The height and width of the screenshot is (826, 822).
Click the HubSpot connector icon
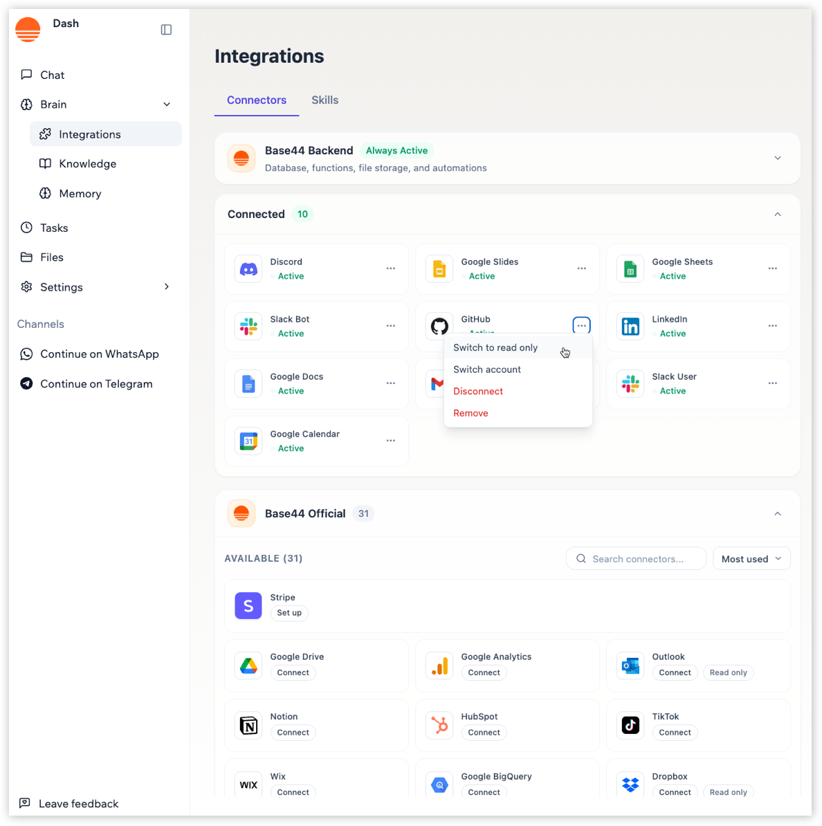pyautogui.click(x=439, y=725)
